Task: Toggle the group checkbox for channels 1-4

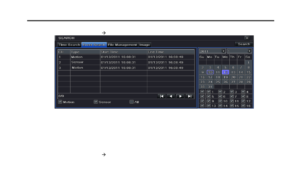Action: [x=202, y=92]
